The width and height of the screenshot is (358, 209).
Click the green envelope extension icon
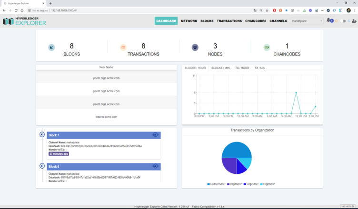click(304, 10)
